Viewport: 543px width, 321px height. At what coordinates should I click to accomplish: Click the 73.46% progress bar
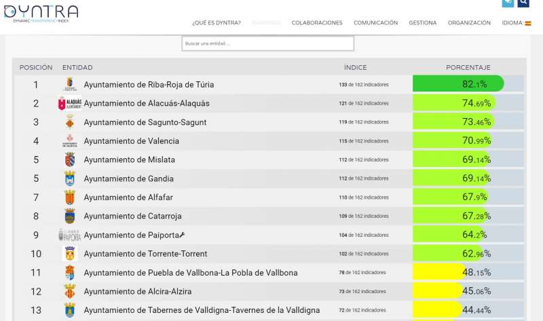453,121
